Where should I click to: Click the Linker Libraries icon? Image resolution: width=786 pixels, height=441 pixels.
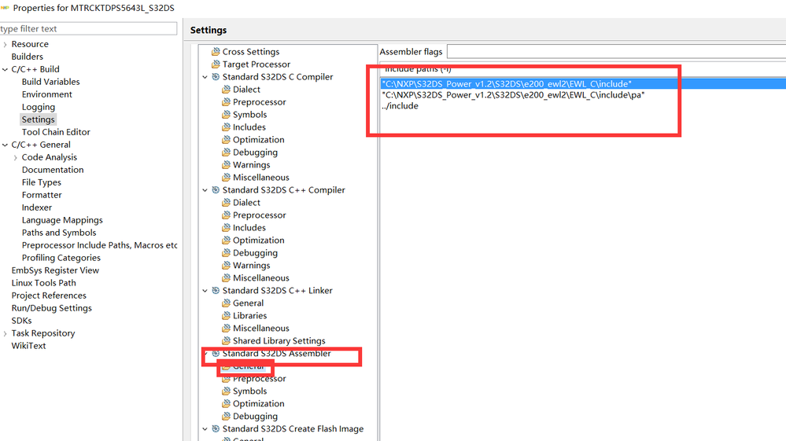tap(226, 315)
